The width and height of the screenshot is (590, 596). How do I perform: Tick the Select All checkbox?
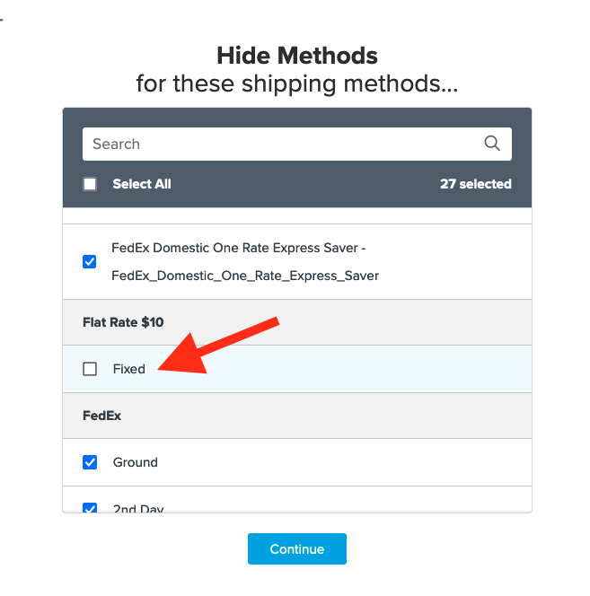90,184
